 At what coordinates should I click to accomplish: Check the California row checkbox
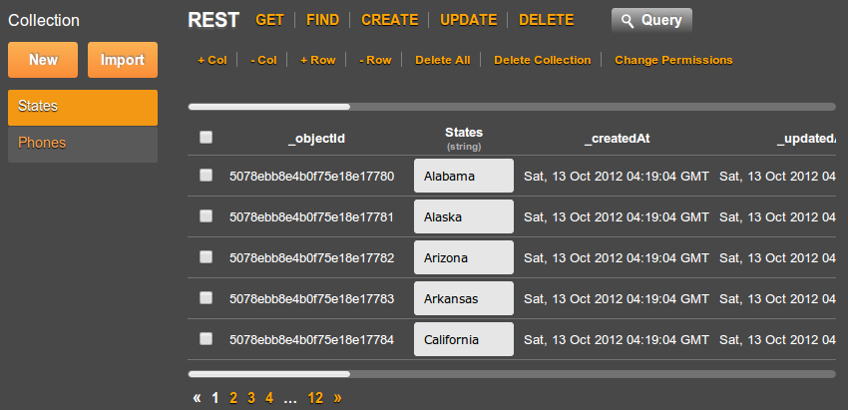(x=206, y=339)
